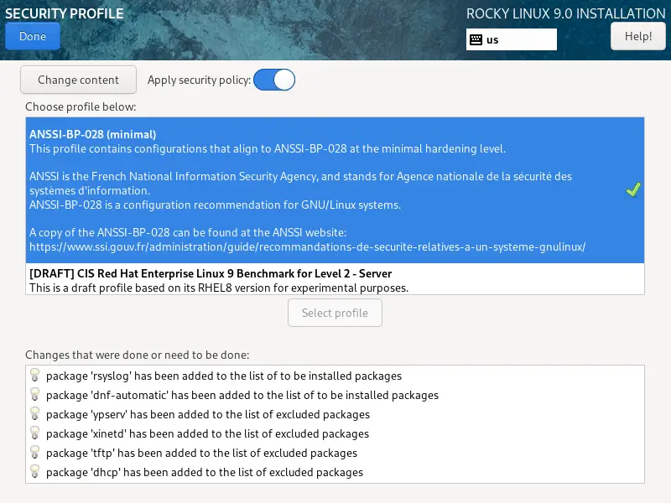This screenshot has height=503, width=671.
Task: Click the Choose profile below label
Action: (81, 107)
